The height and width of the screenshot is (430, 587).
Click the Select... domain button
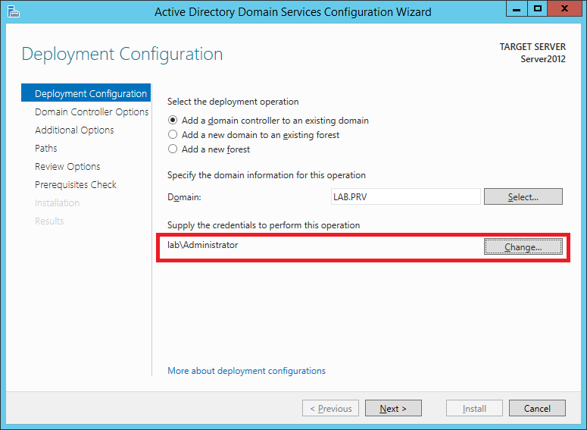point(523,196)
